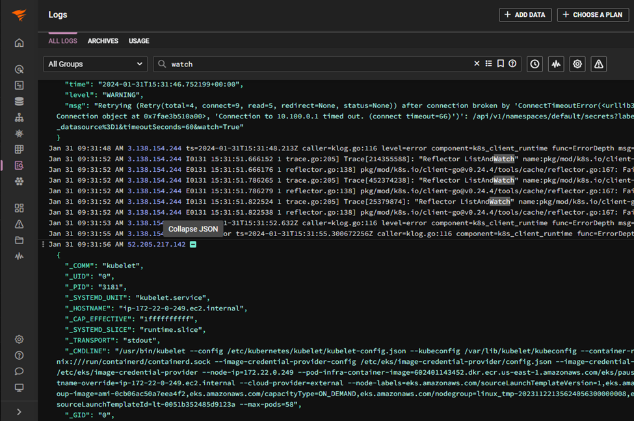Click the Choose a Plan button
This screenshot has height=421, width=634.
(592, 14)
